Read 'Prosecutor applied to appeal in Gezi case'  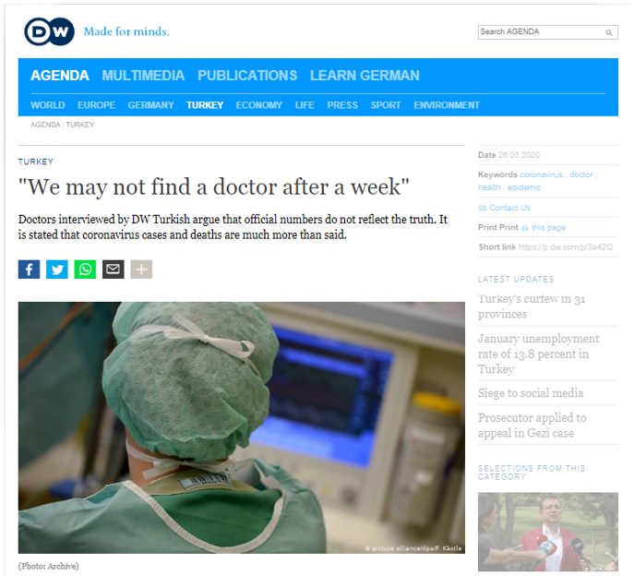[x=532, y=426]
